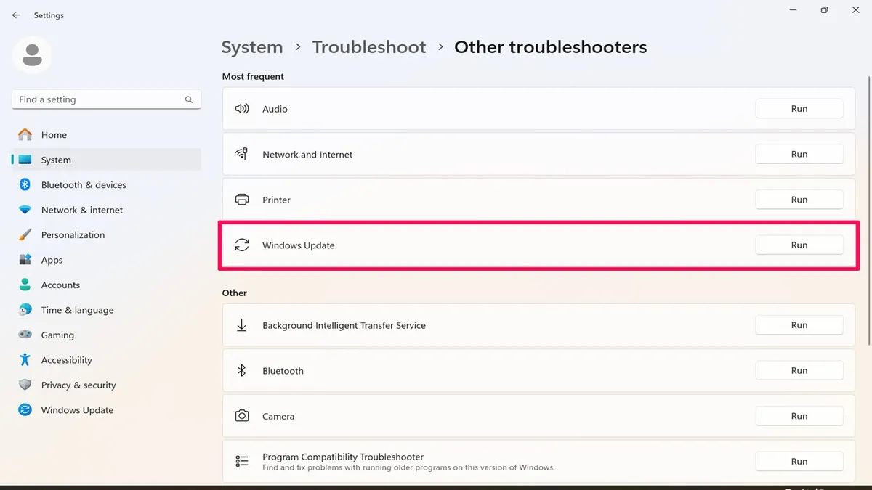This screenshot has height=490, width=872.
Task: Click the 'Most frequent' section heading
Action: pos(253,76)
